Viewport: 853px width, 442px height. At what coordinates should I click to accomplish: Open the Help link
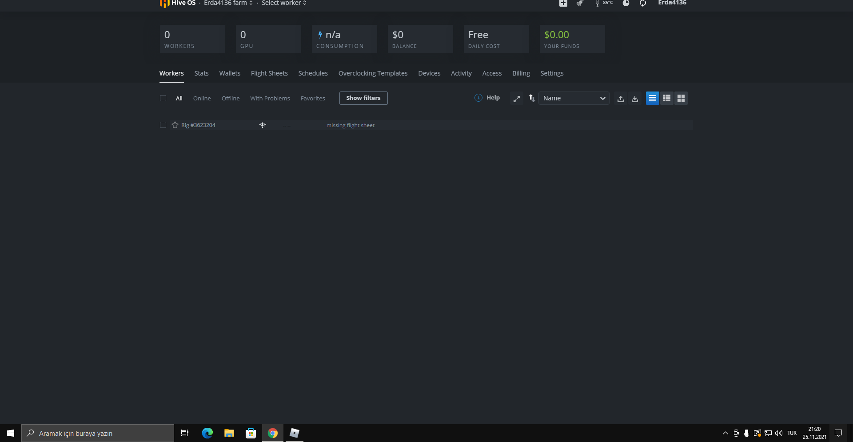point(493,98)
